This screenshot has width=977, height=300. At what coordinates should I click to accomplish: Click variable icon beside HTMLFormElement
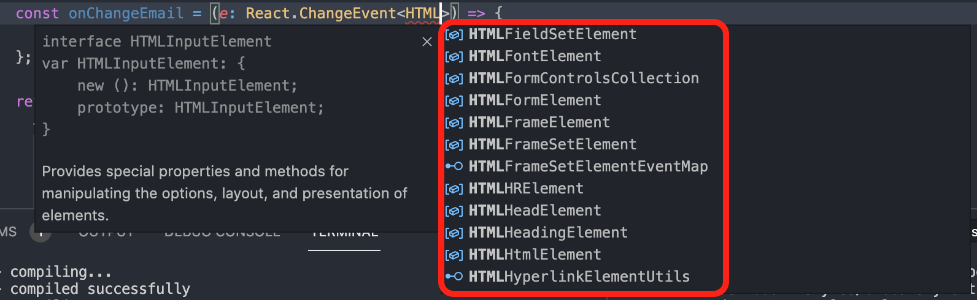pos(454,101)
